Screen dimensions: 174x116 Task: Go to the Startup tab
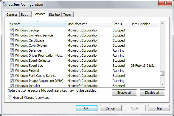(x=54, y=15)
